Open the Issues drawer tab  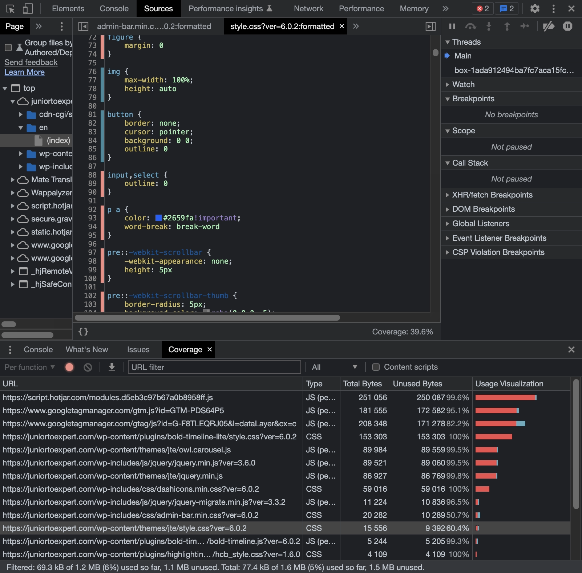coord(138,349)
